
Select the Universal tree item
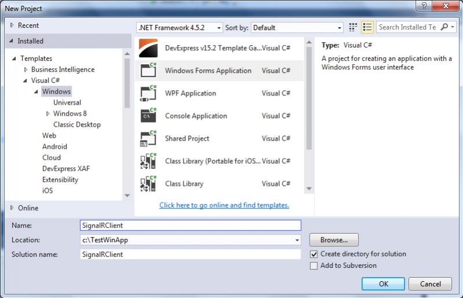click(67, 102)
